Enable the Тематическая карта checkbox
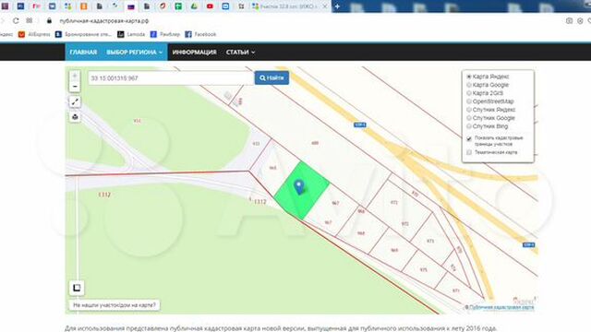The image size is (591, 332). 469,152
